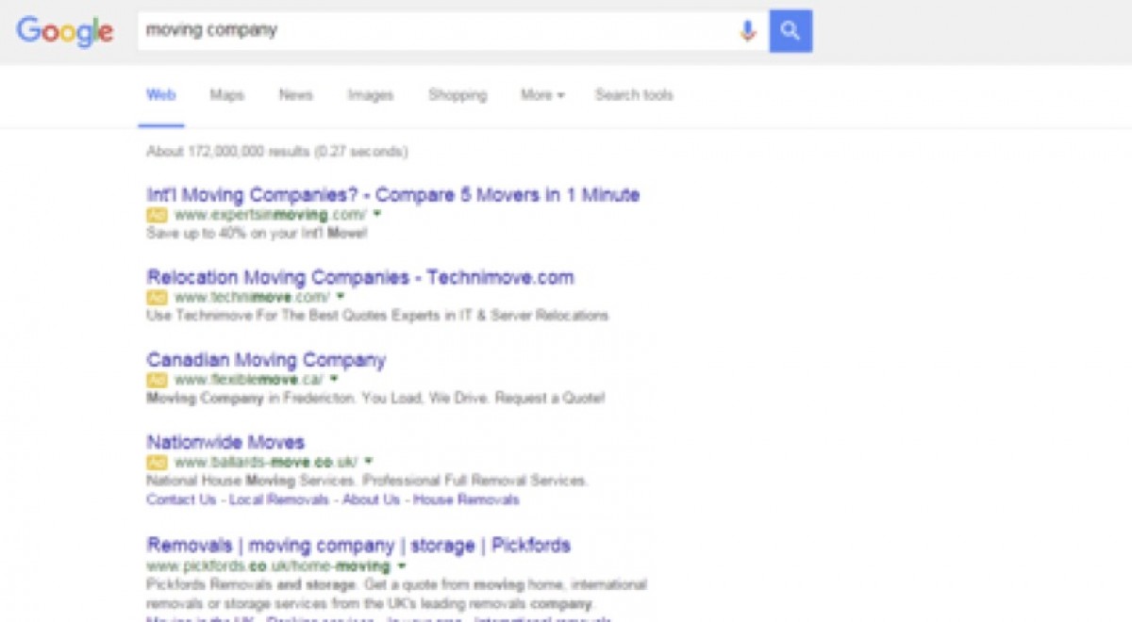This screenshot has height=622, width=1132.
Task: Switch to the Maps tab
Action: tap(227, 95)
